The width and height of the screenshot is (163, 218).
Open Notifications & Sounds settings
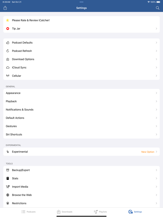coord(81,110)
